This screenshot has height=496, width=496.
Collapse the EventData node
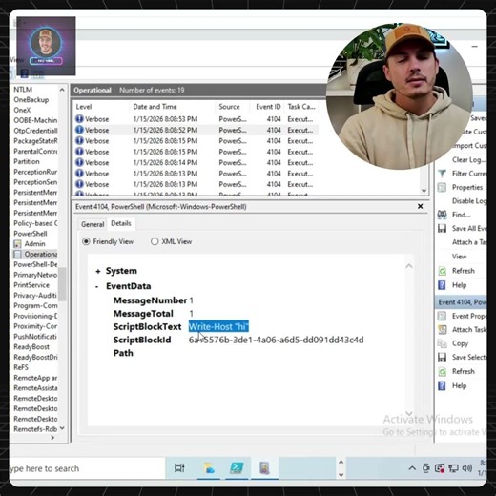[x=97, y=286]
